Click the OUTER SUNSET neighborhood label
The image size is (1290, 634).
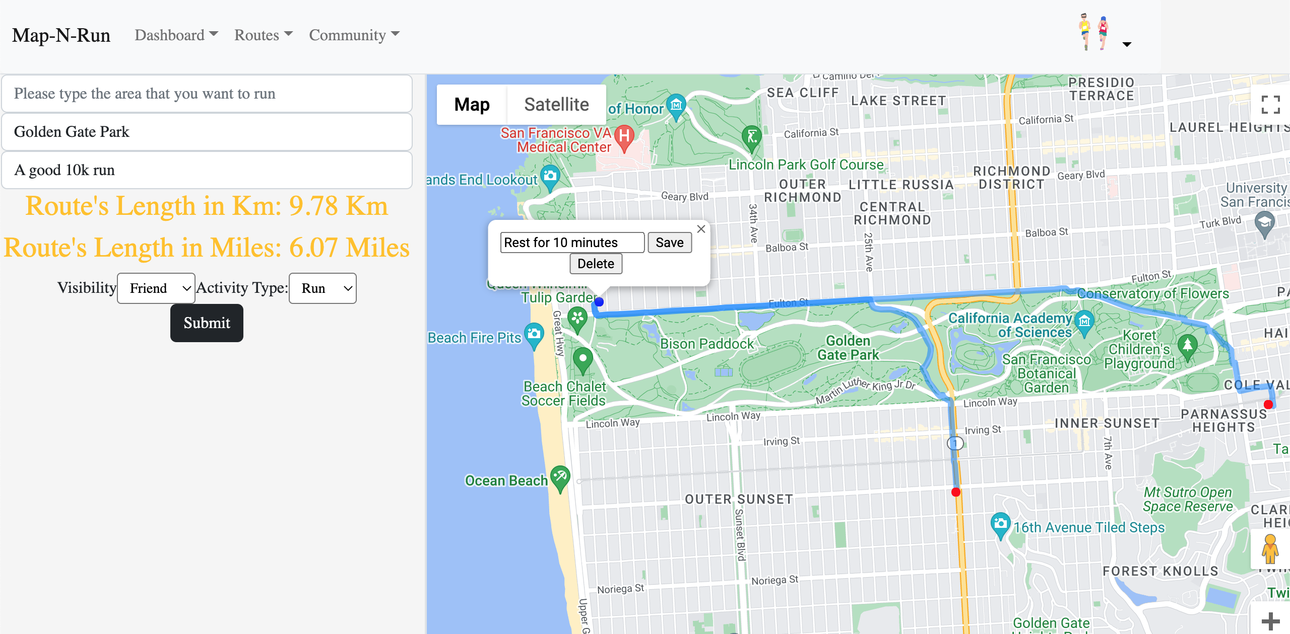(x=739, y=499)
